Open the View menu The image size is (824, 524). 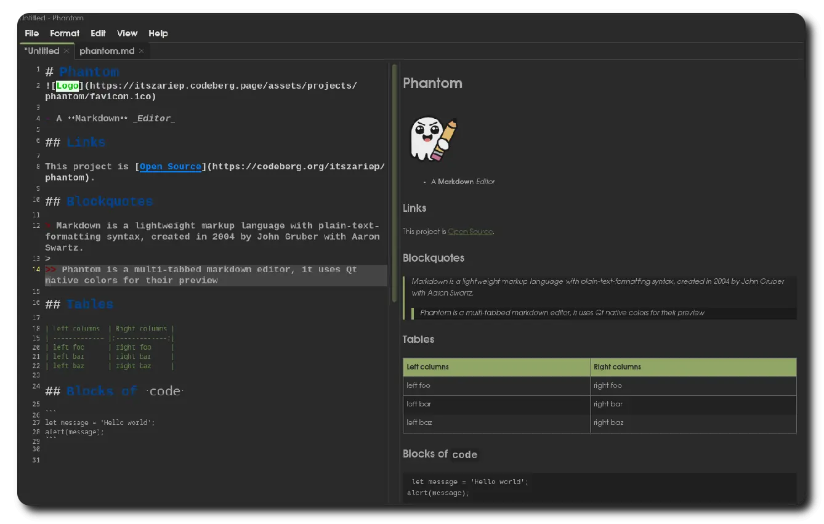(127, 33)
